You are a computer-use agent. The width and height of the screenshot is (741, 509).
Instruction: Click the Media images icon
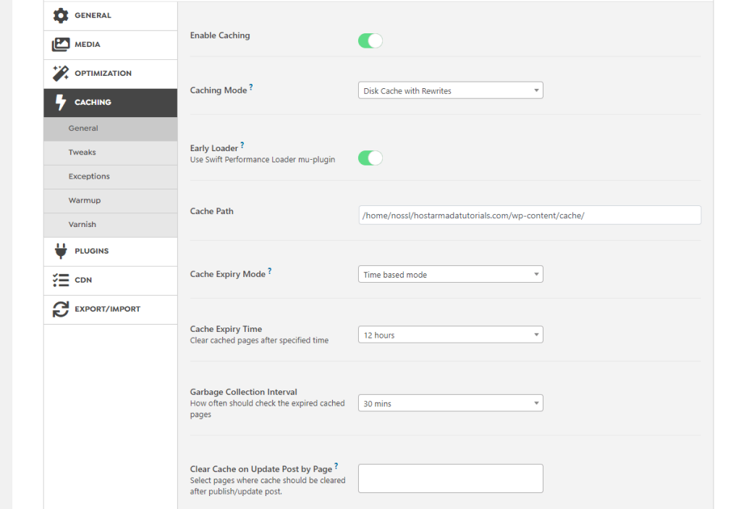(x=61, y=44)
